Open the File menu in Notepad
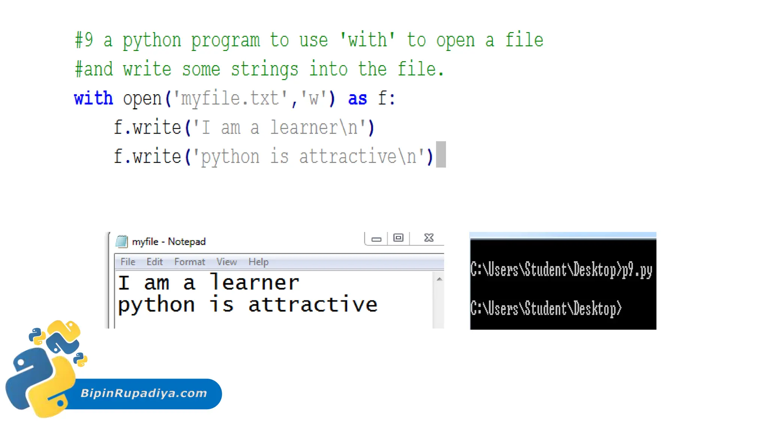 [128, 262]
